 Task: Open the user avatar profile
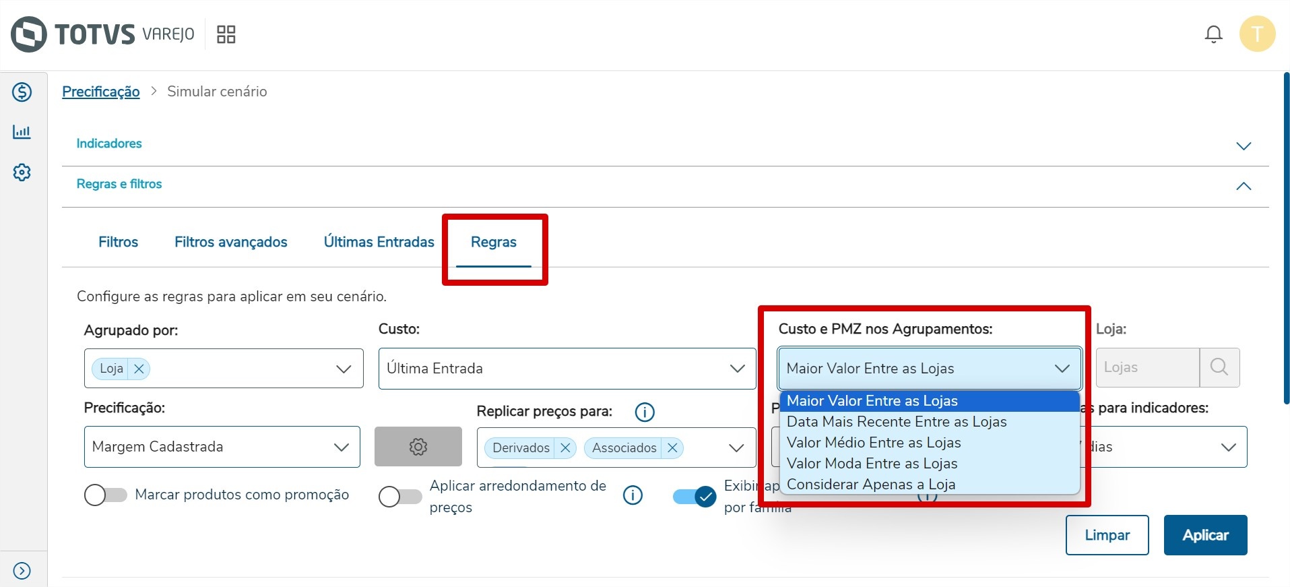(x=1257, y=34)
